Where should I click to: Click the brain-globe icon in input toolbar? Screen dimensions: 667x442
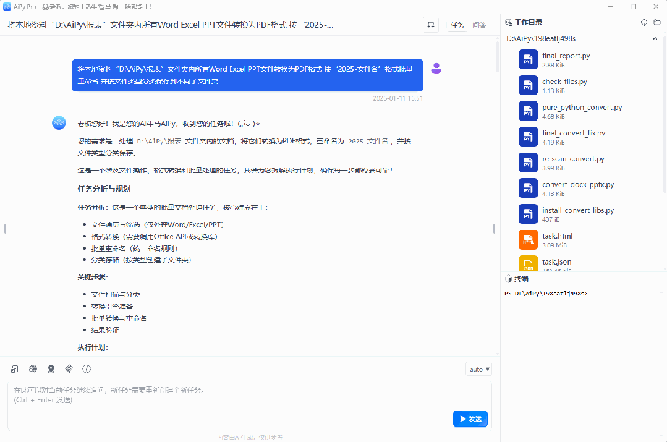pos(33,369)
